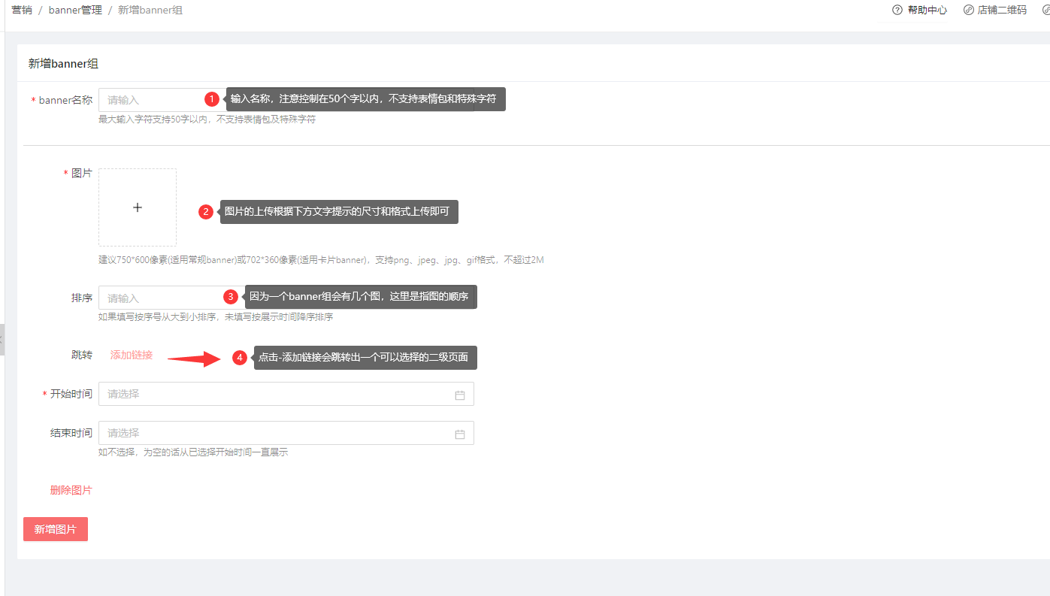Screen dimensions: 1050x596
Task: Click the help center question-mark icon
Action: 897,11
